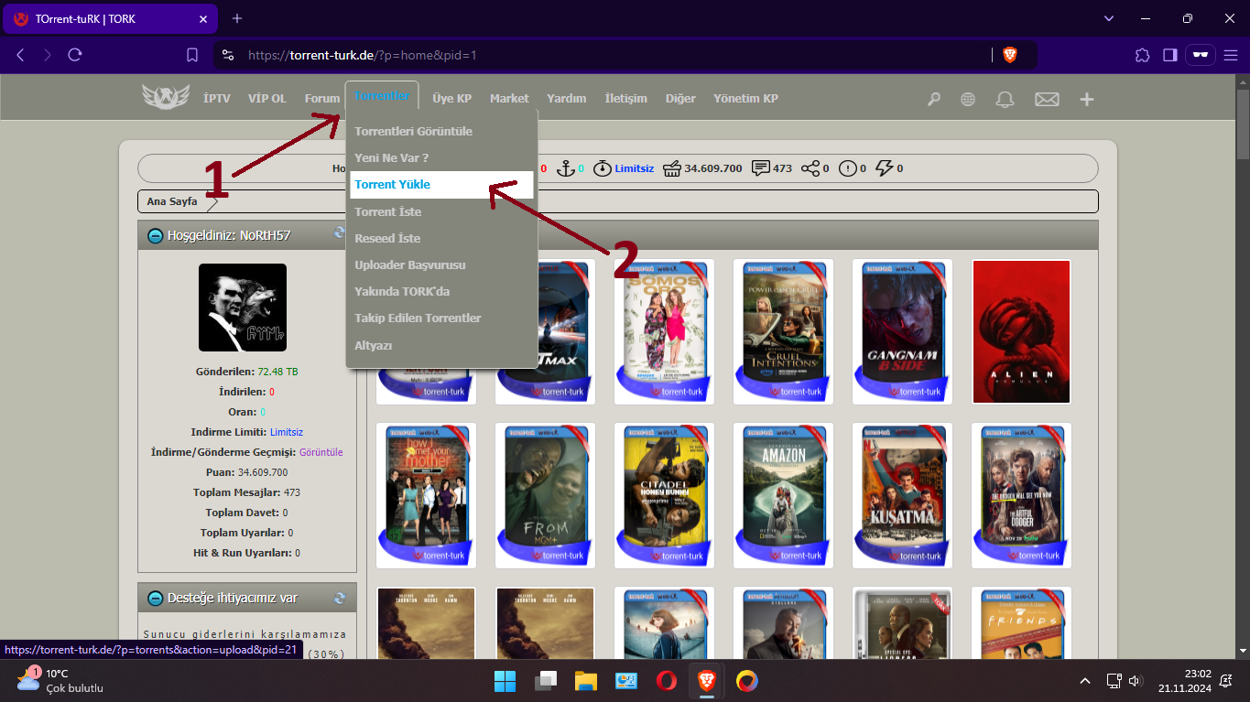Click the circled exclamation warnings icon
The image size is (1250, 702).
coord(848,168)
